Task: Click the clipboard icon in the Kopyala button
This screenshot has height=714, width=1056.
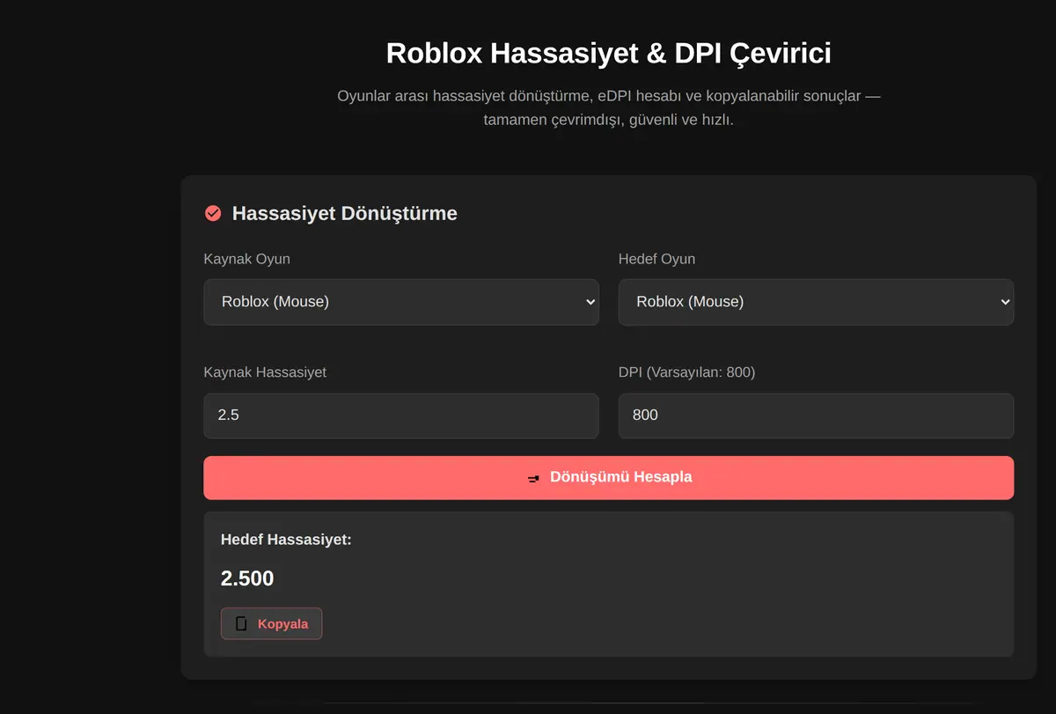Action: 241,623
